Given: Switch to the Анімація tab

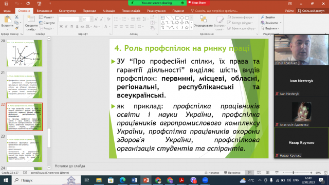Looking at the screenshot, I should point(108,11).
